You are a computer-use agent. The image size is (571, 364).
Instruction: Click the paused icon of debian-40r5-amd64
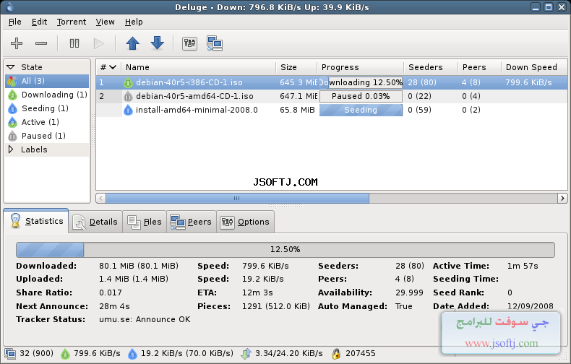(128, 97)
